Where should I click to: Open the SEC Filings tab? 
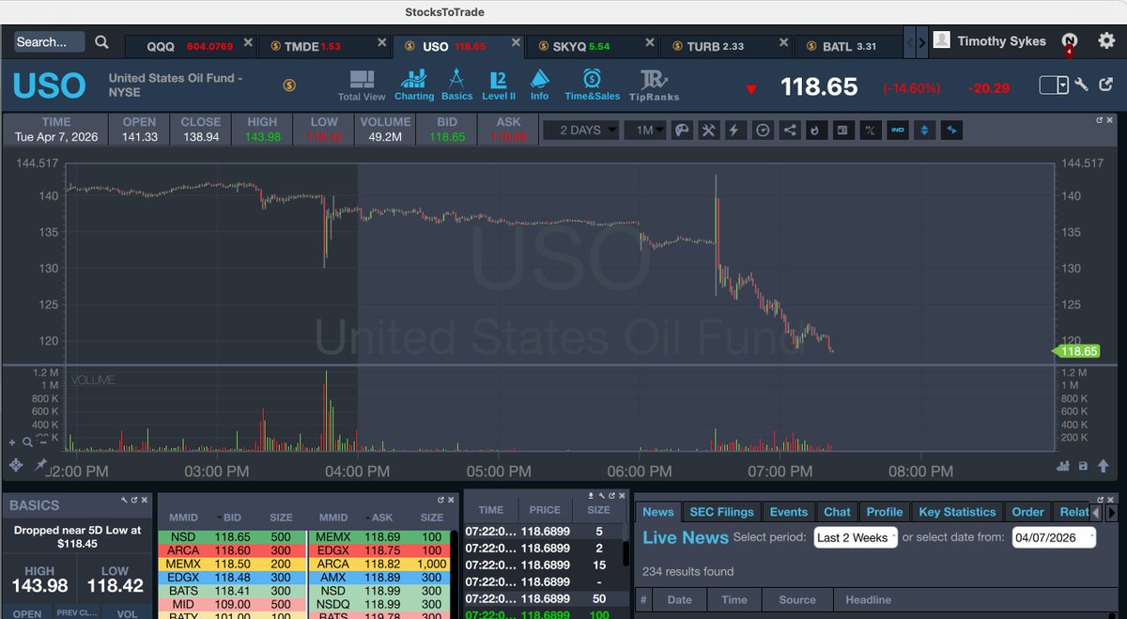[x=721, y=511]
